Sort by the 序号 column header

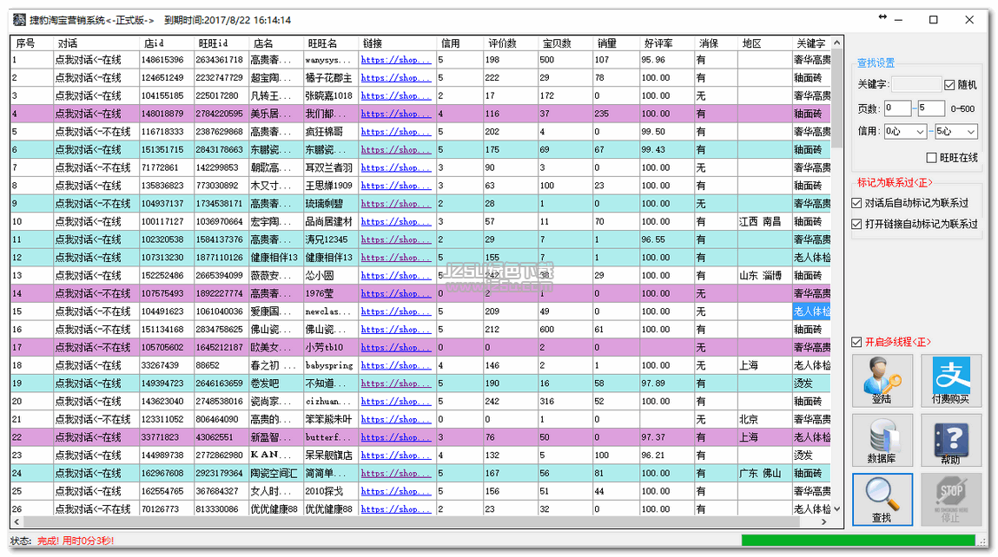click(32, 43)
